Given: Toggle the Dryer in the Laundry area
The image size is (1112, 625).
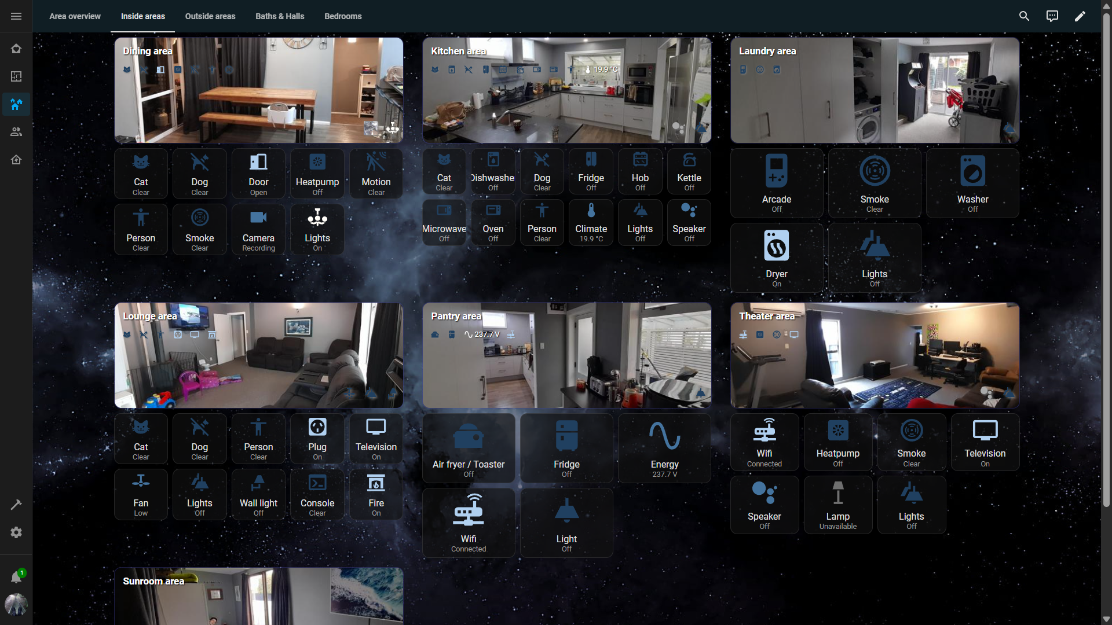Looking at the screenshot, I should coord(776,258).
